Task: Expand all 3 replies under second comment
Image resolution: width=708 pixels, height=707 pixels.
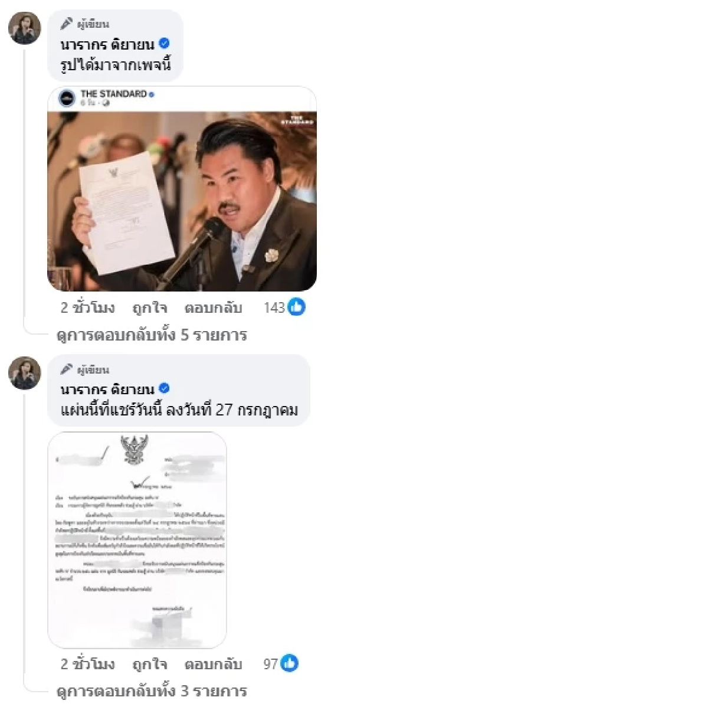Action: 152,691
